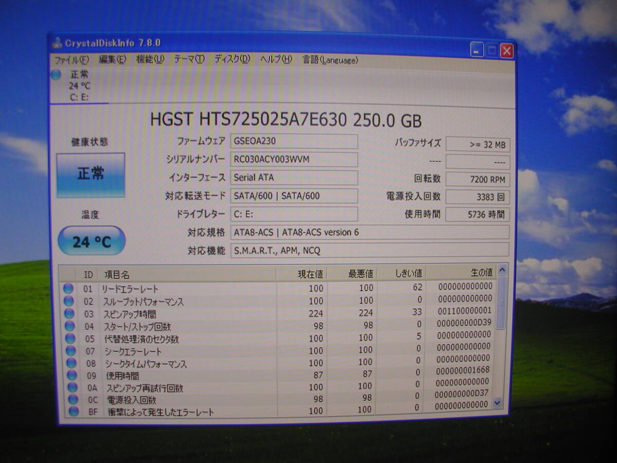Image resolution: width=617 pixels, height=463 pixels.
Task: Select the 代替処理済のセクタ数 attribute name
Action: pos(141,340)
